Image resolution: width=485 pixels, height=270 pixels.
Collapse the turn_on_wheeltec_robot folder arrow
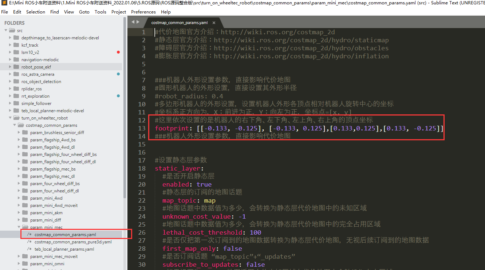click(x=11, y=118)
